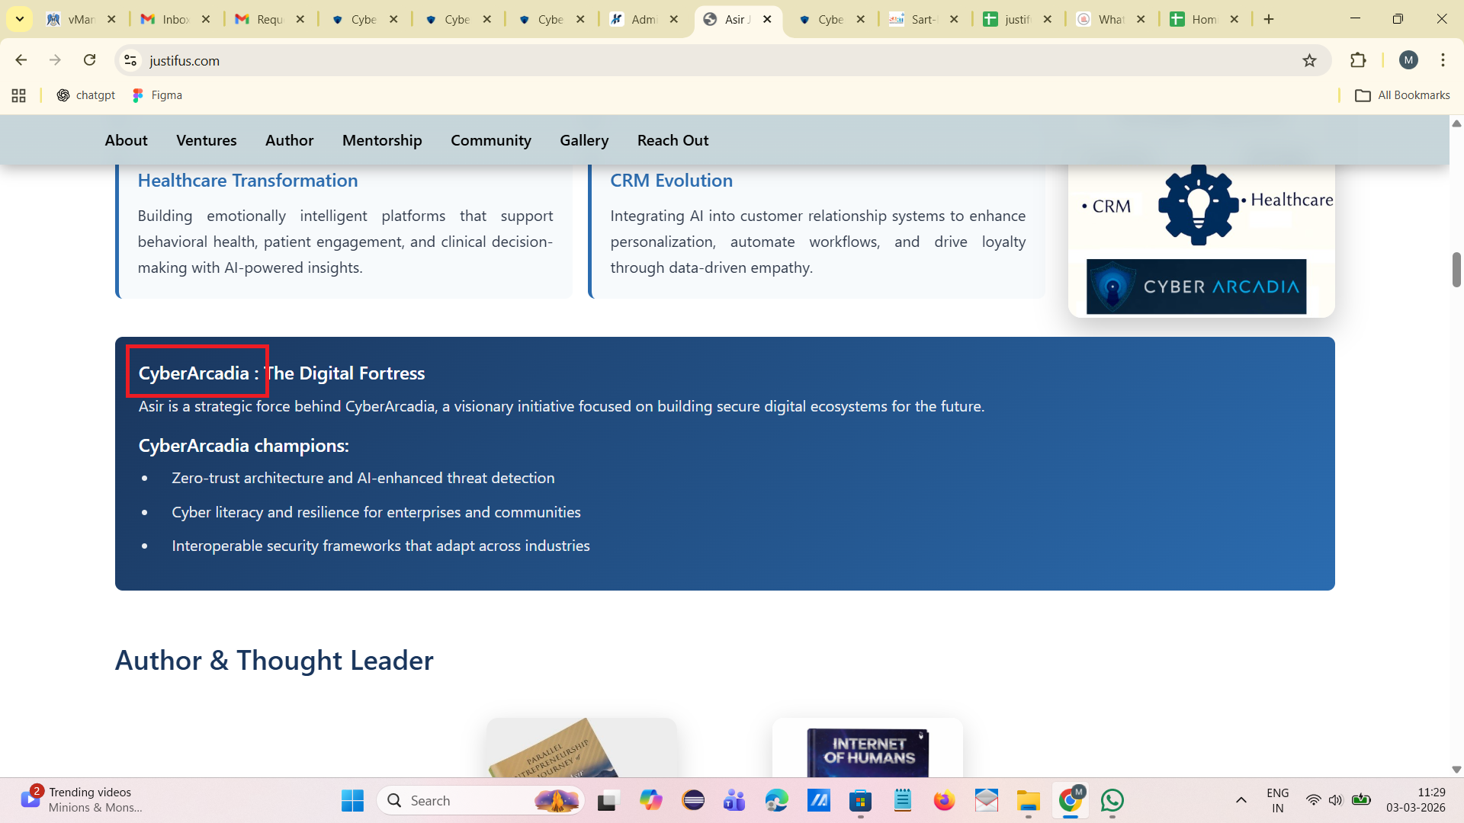Reload the justifus.com page

coord(89,60)
